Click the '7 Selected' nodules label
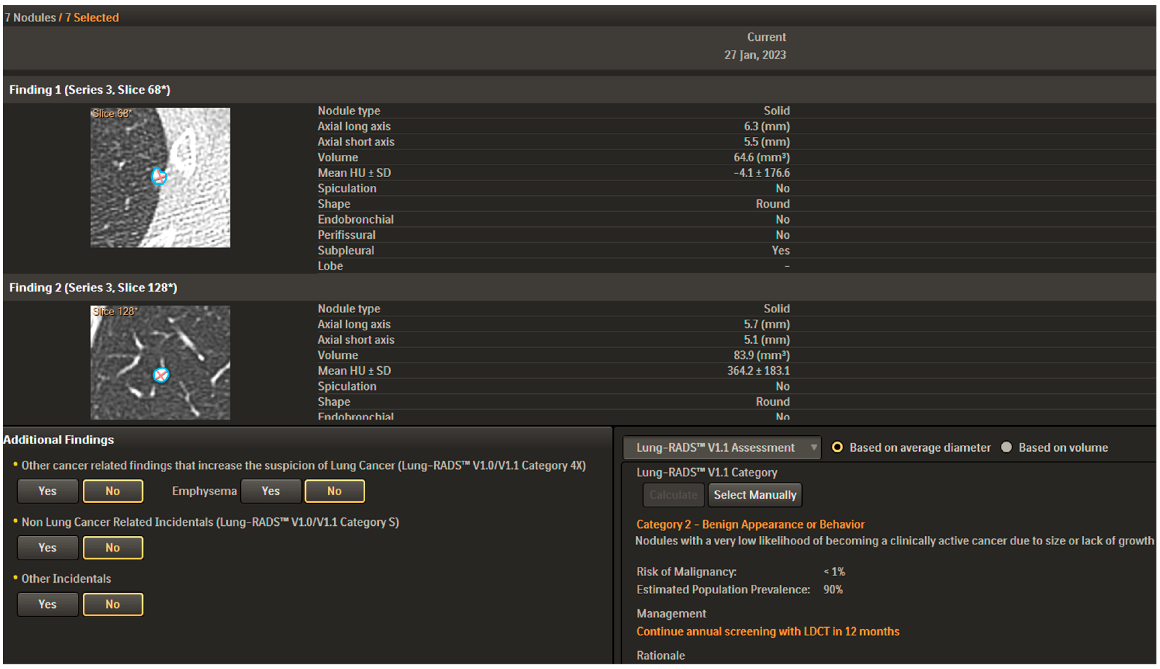 (92, 18)
